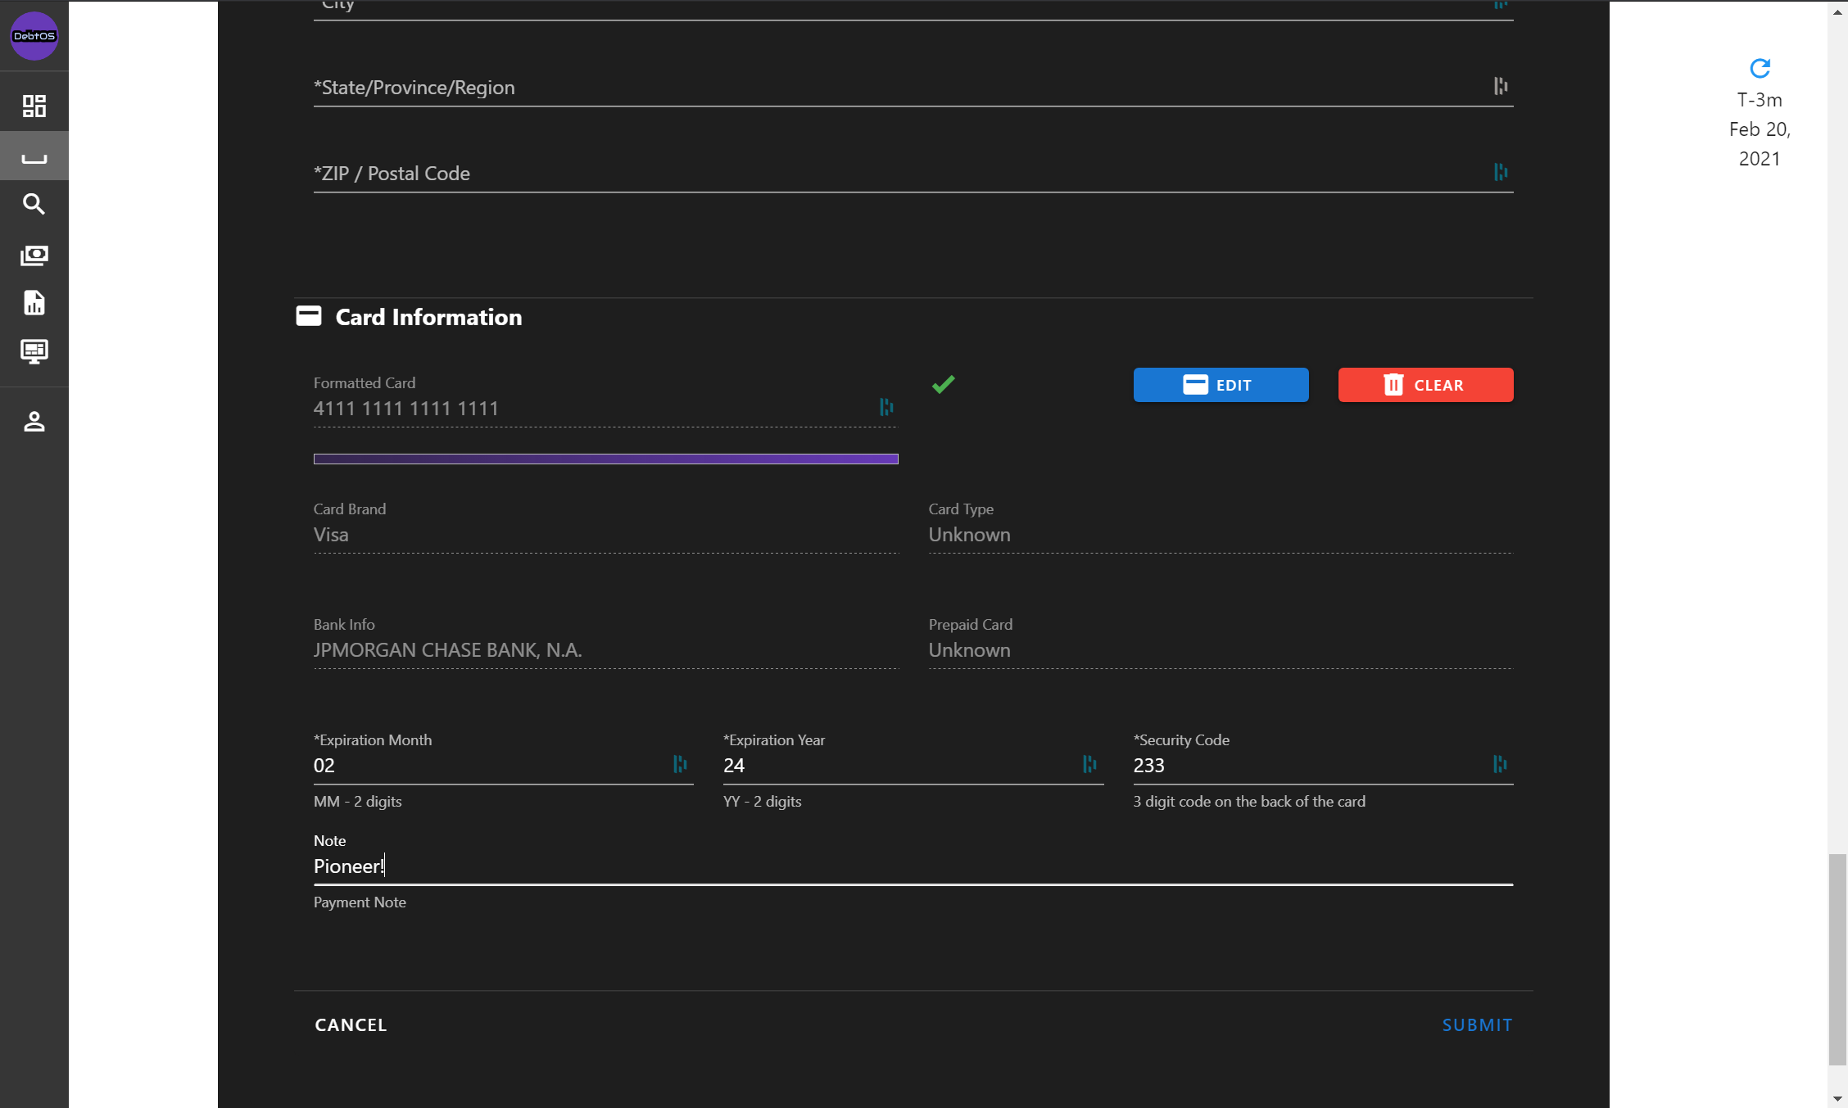
Task: Click the DebtOS logo icon
Action: [34, 36]
